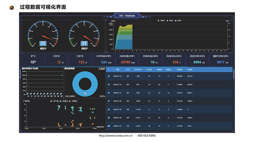Image resolution: width=254 pixels, height=142 pixels.
Task: Click the date 2020-07-13 in the table
Action: point(117,76)
